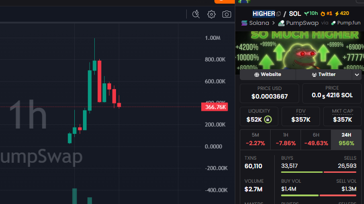Click the VOLUME $2.7M value
This screenshot has height=204, width=364.
(x=253, y=189)
